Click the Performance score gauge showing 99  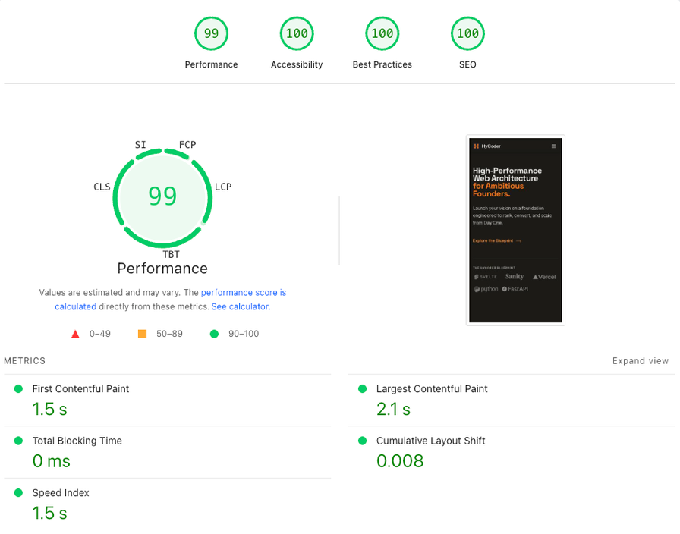coord(211,33)
